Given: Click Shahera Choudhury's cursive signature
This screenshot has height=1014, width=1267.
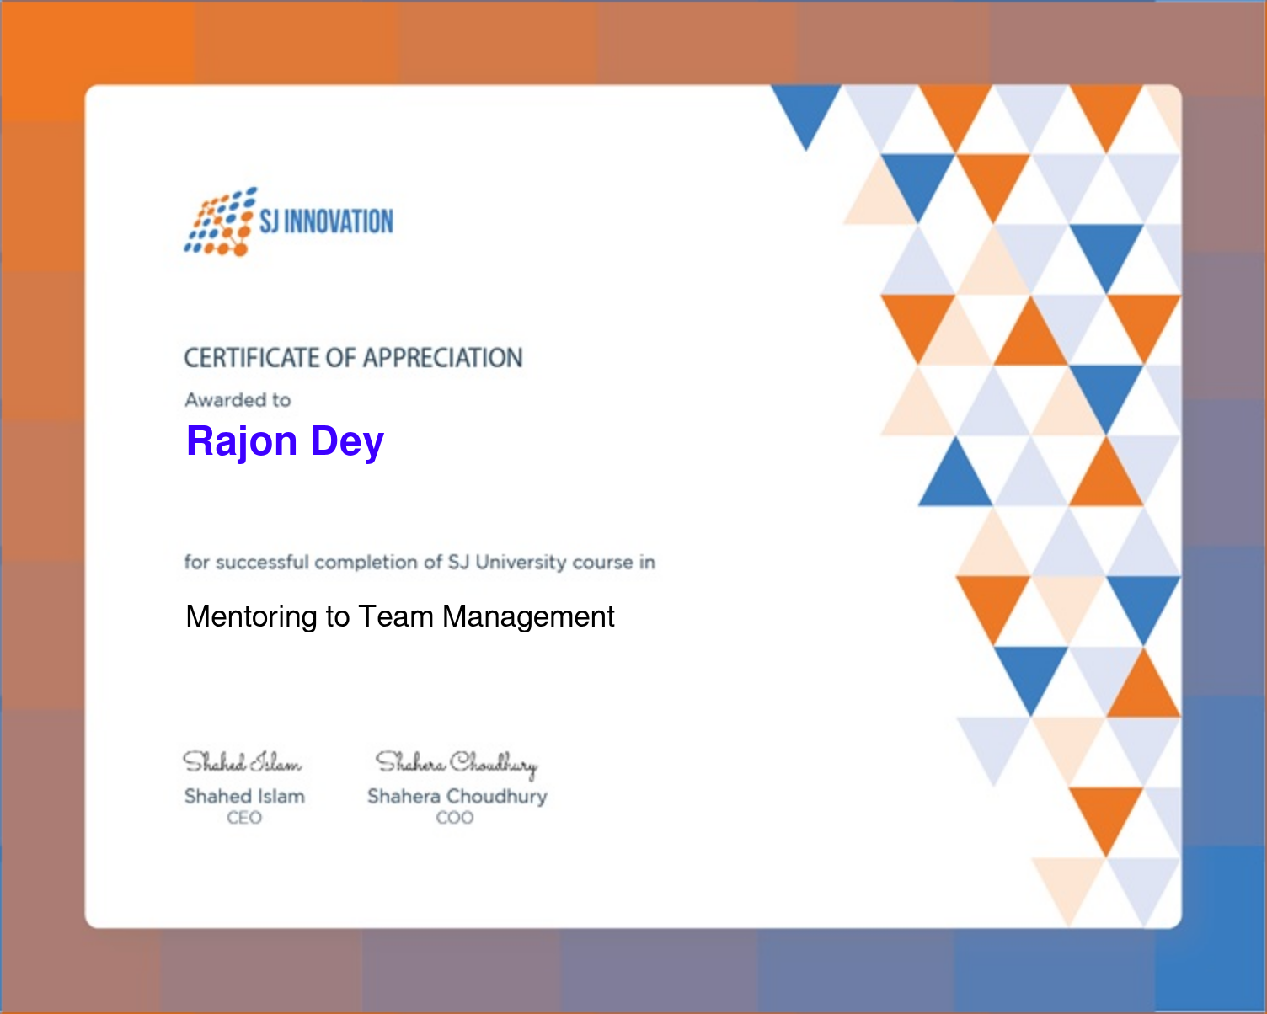Looking at the screenshot, I should [x=457, y=763].
